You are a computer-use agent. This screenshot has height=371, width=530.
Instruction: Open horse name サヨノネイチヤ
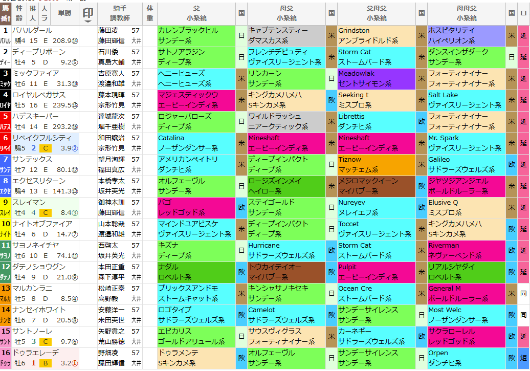[35, 245]
